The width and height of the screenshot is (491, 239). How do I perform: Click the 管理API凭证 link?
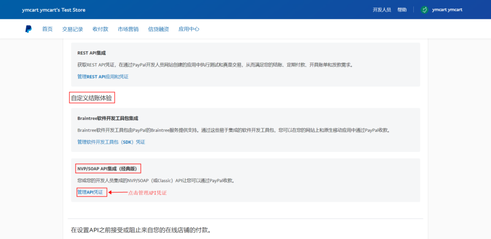click(90, 192)
